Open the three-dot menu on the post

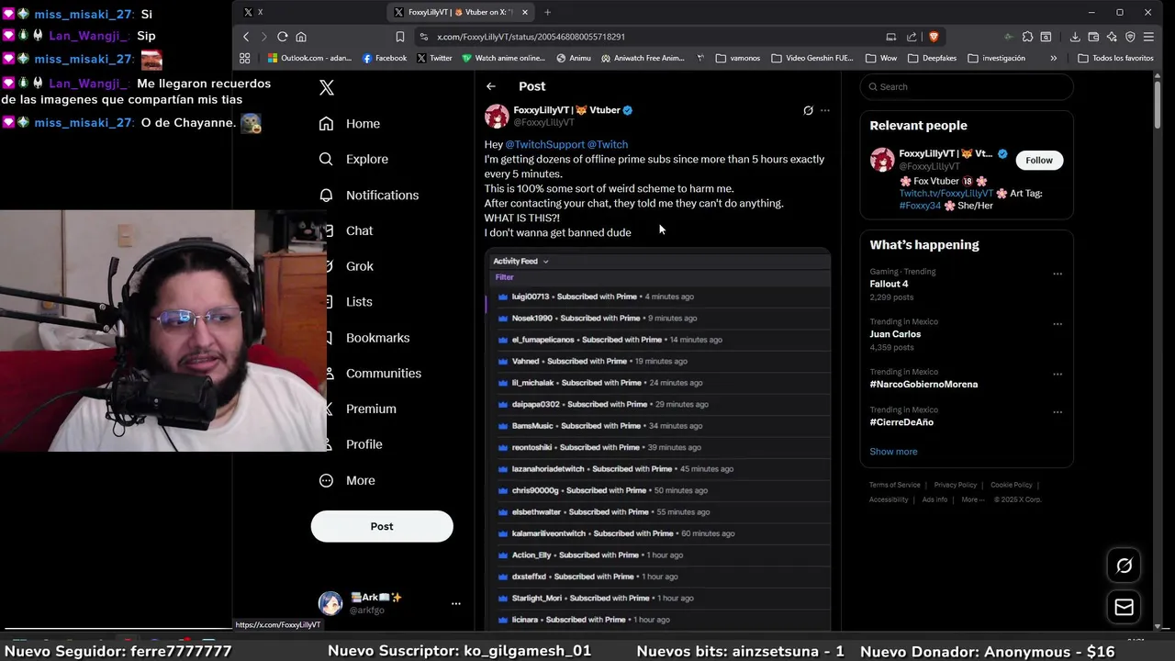coord(825,110)
